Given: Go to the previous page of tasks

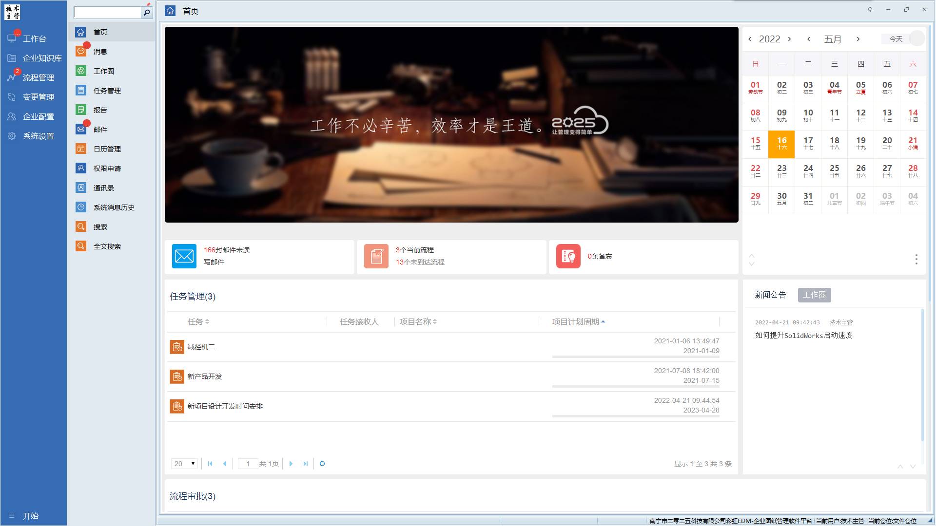Looking at the screenshot, I should point(225,464).
